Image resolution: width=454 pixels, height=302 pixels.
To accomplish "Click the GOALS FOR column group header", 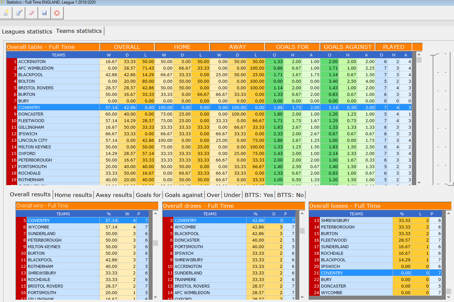I will pyautogui.click(x=292, y=47).
